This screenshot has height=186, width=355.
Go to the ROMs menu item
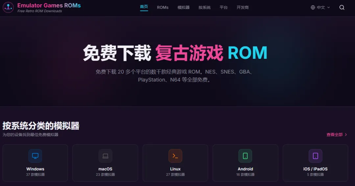coord(163,8)
